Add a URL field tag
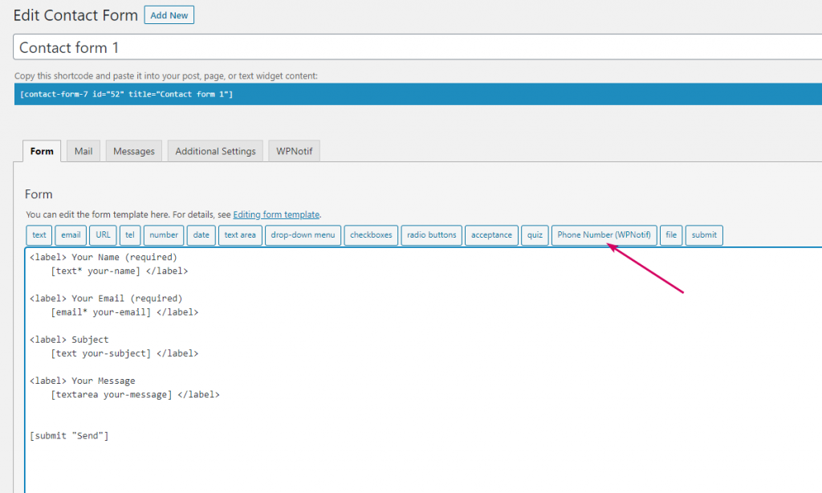822x493 pixels. [x=103, y=235]
